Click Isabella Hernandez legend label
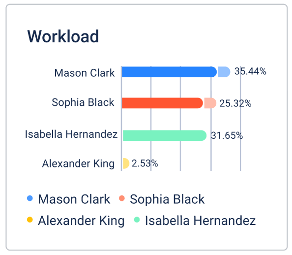292x255 pixels. point(201,221)
